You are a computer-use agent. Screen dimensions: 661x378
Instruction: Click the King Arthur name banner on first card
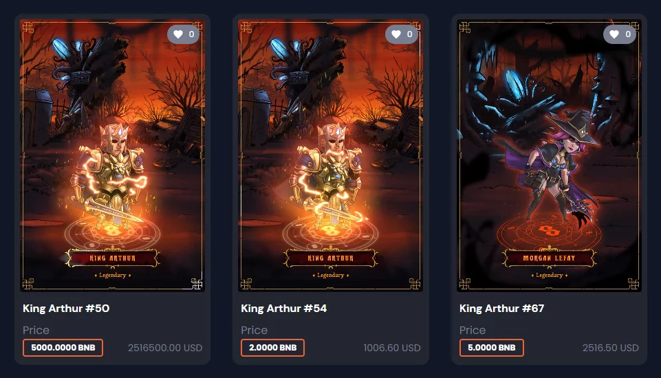(113, 258)
